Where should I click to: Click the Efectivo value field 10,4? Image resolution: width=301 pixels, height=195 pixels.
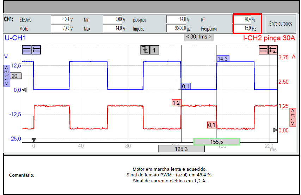tap(60, 20)
